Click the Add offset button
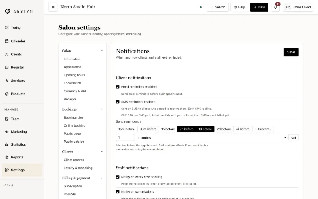The height and width of the screenshot is (199, 318). click(x=293, y=137)
